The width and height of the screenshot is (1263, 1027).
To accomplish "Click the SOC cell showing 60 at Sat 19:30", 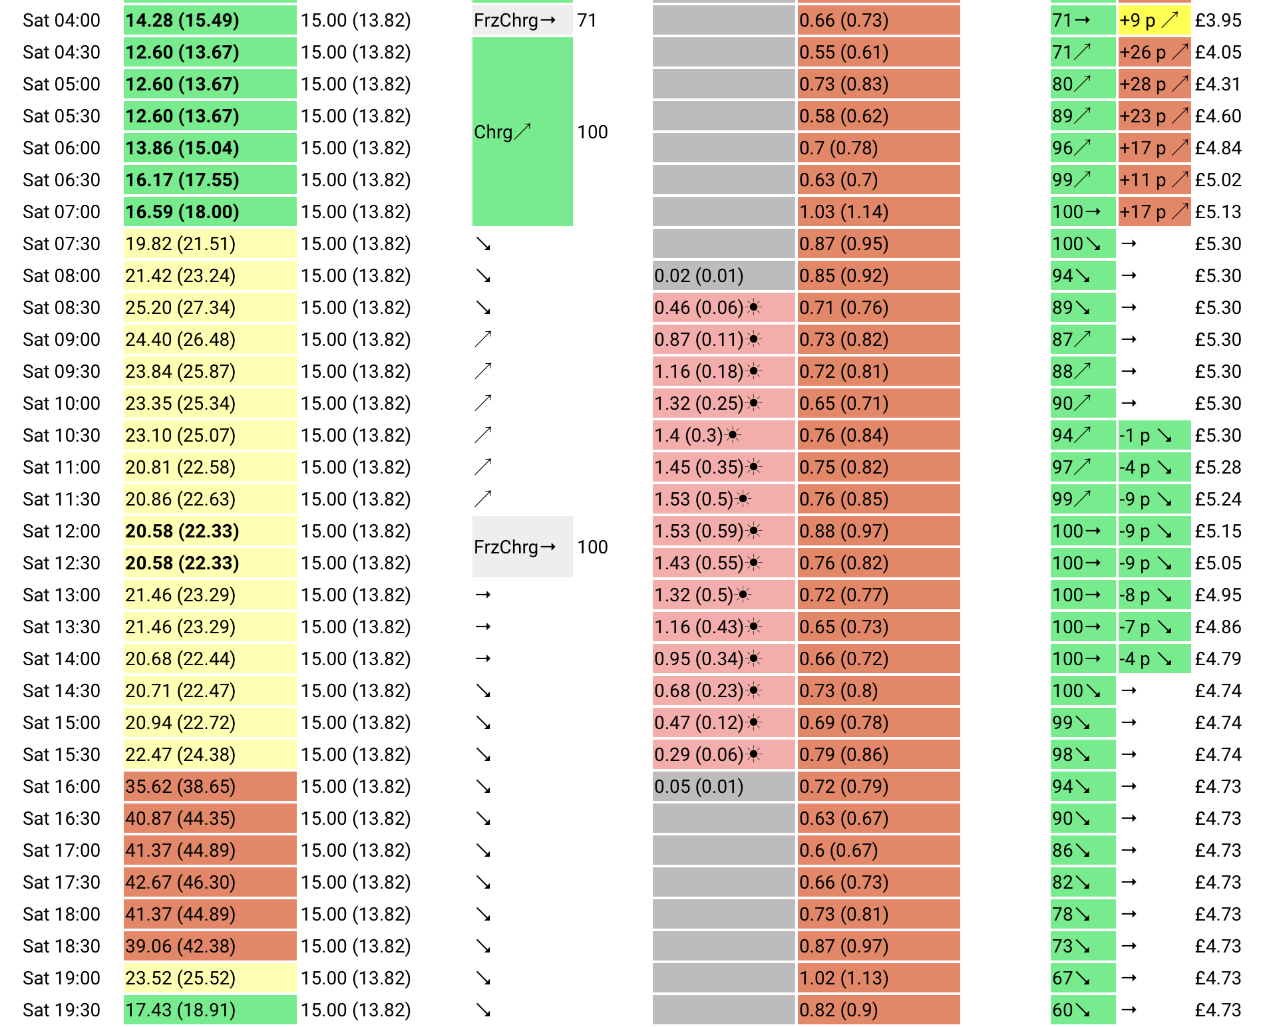I will pyautogui.click(x=1083, y=1010).
